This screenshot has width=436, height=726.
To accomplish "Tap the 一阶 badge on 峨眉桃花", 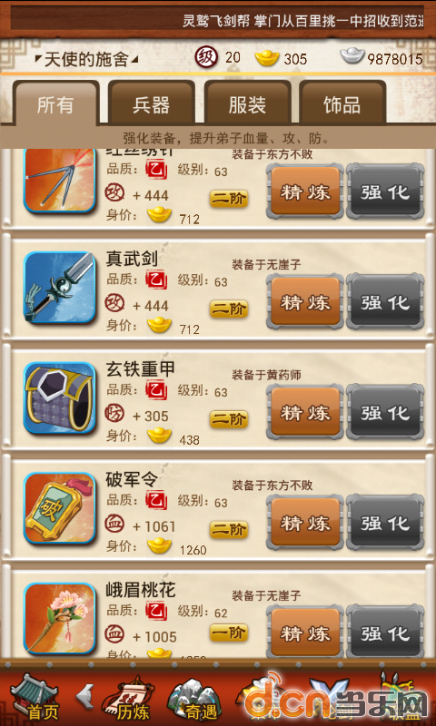I will 229,633.
